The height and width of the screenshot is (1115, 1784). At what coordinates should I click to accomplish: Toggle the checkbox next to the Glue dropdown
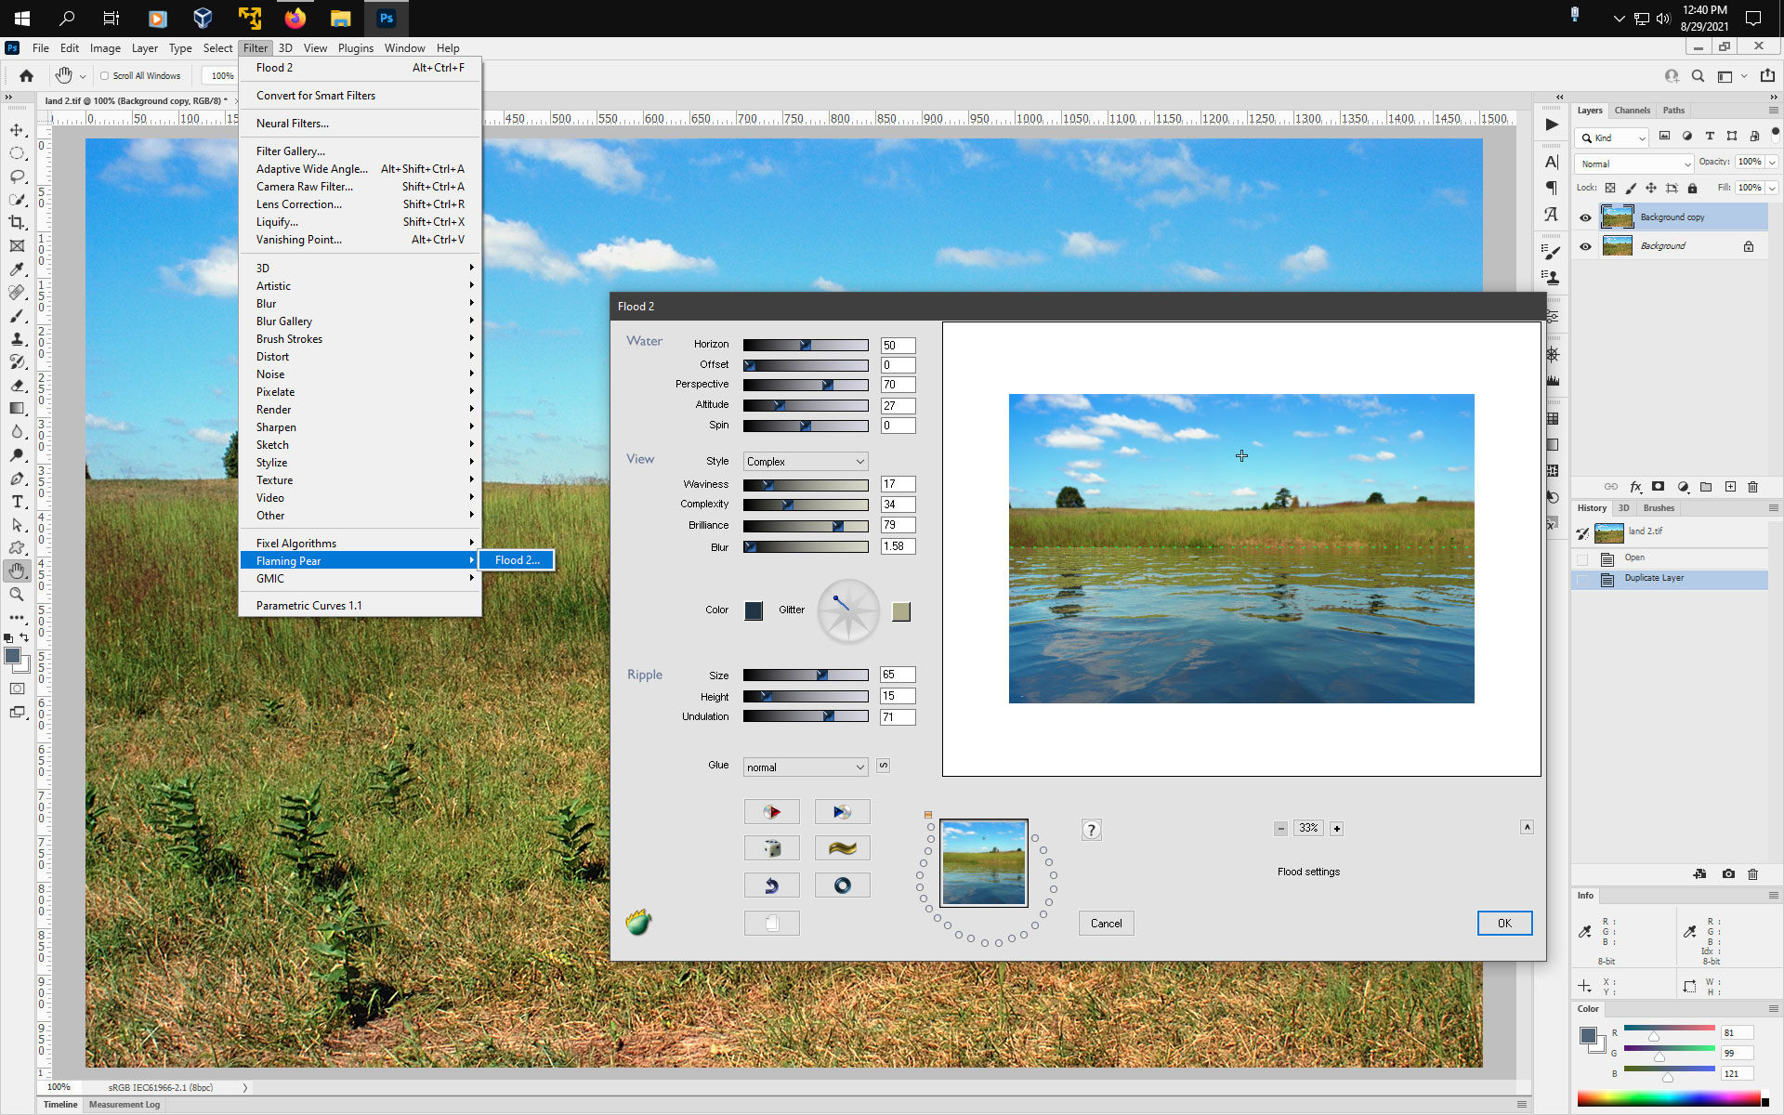pos(883,766)
